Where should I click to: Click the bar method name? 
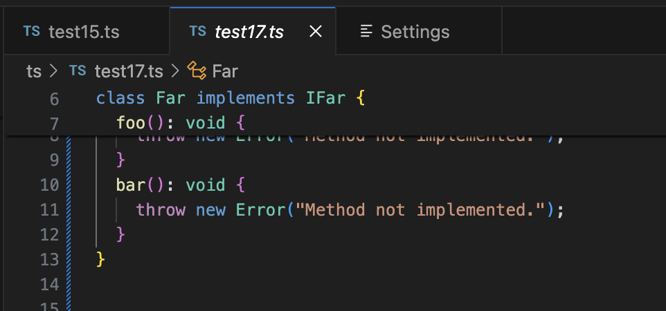tap(130, 185)
